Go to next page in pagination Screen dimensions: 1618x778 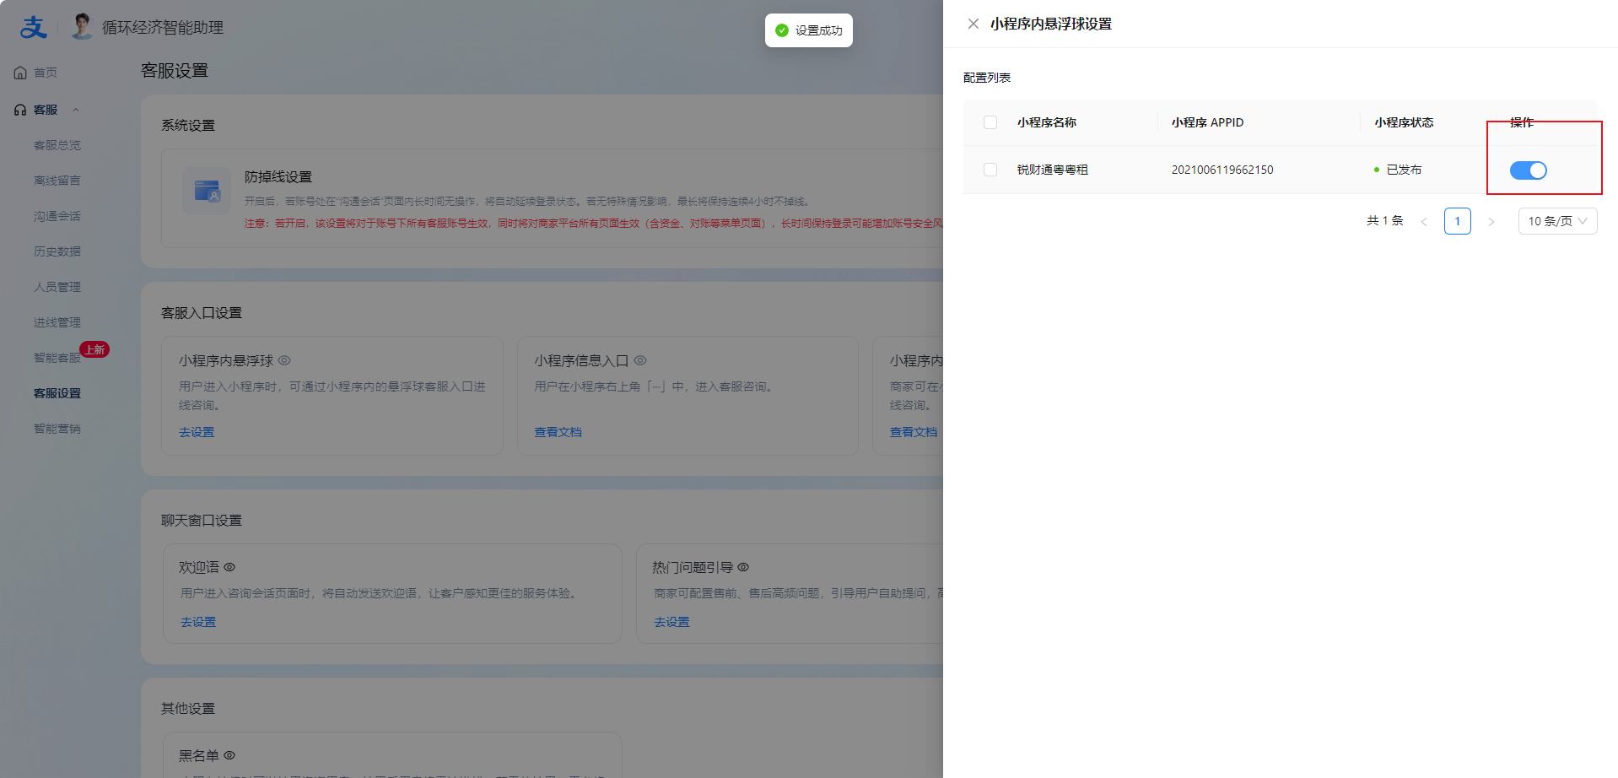tap(1491, 222)
